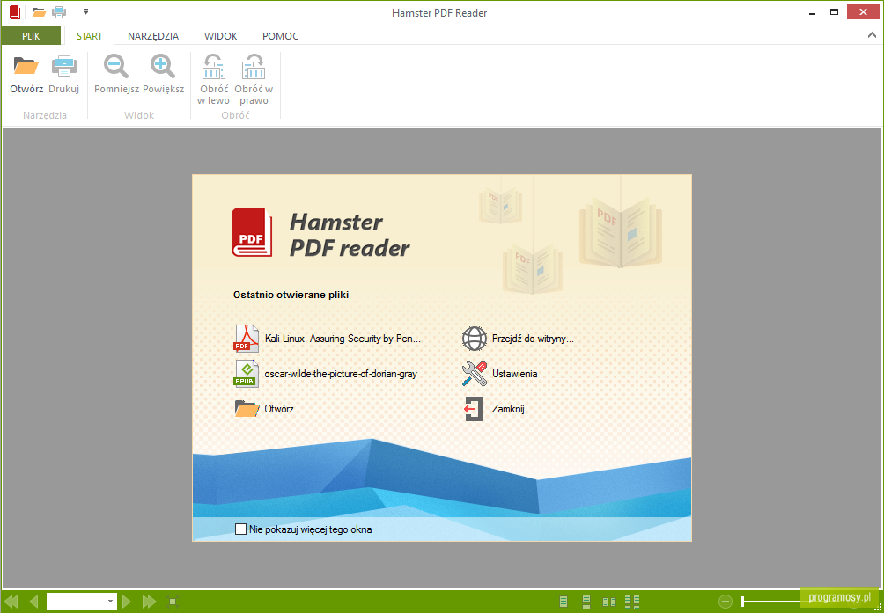Click the wrench icon for Ustawienia
Image resolution: width=884 pixels, height=613 pixels.
click(474, 374)
